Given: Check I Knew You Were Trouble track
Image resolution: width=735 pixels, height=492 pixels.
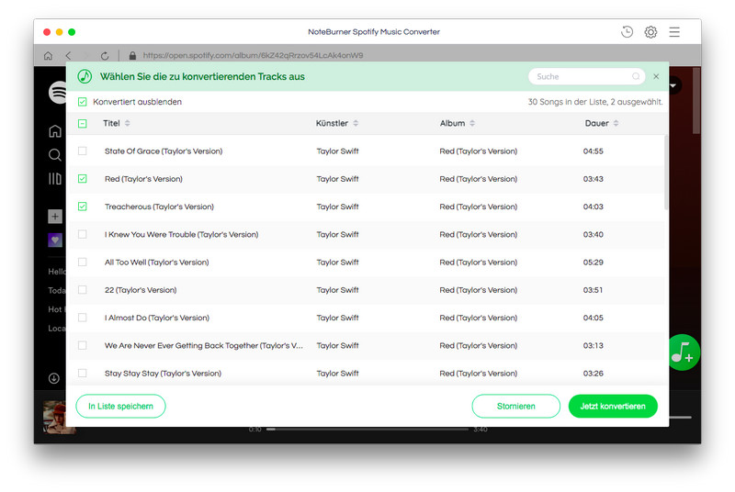Looking at the screenshot, I should click(83, 234).
